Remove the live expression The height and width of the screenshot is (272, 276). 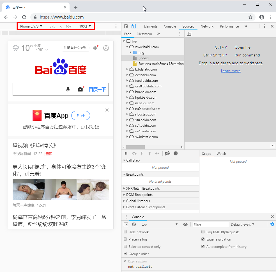(125, 261)
